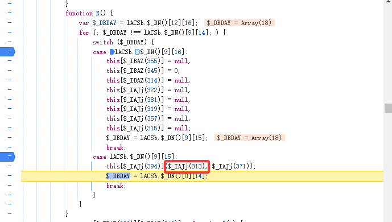The height and width of the screenshot is (222, 392).
Task: Click the Array(18) badge after the [9][15] assignment
Action: pyautogui.click(x=250, y=138)
